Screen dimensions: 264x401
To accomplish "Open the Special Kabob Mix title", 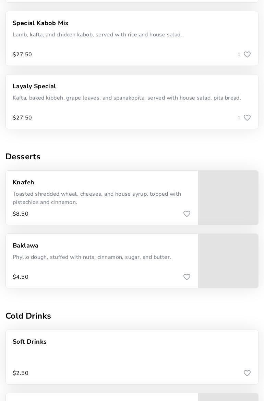I will pyautogui.click(x=40, y=23).
